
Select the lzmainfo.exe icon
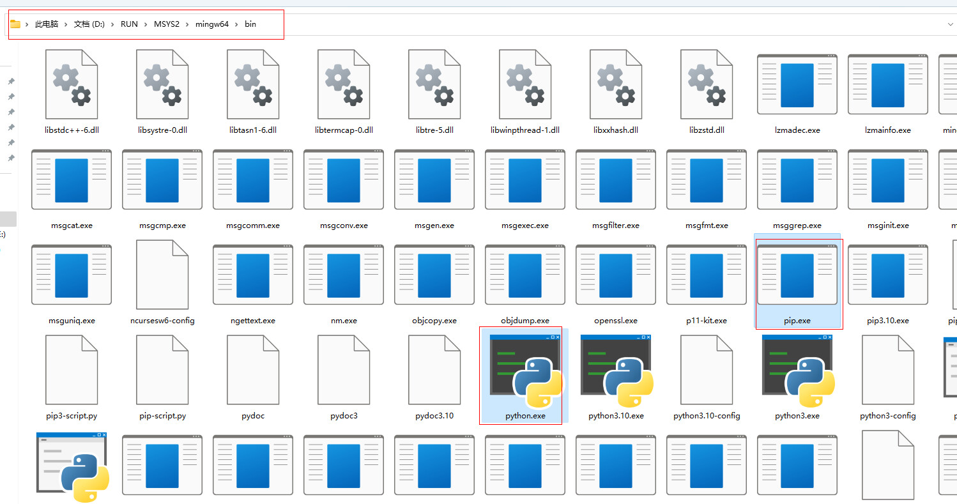tap(888, 84)
